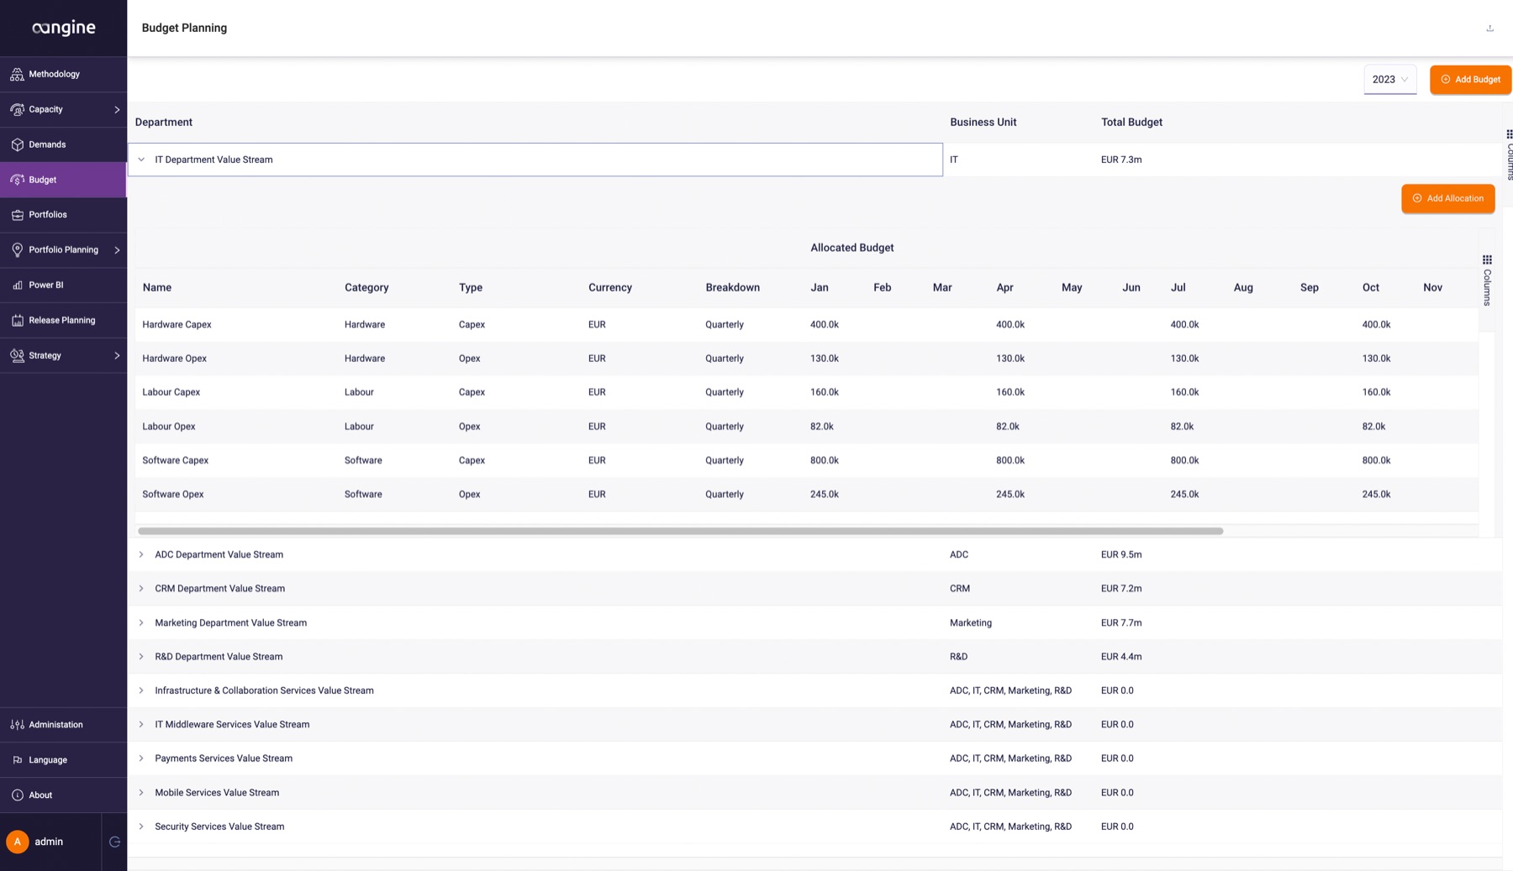The width and height of the screenshot is (1513, 871).
Task: Open Columns panel of Allocated Budget table
Action: pos(1487,281)
